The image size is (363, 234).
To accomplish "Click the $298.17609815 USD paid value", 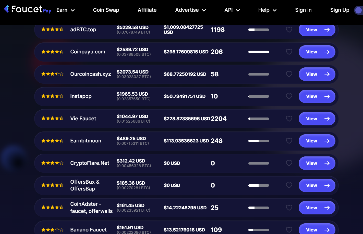I will [186, 52].
